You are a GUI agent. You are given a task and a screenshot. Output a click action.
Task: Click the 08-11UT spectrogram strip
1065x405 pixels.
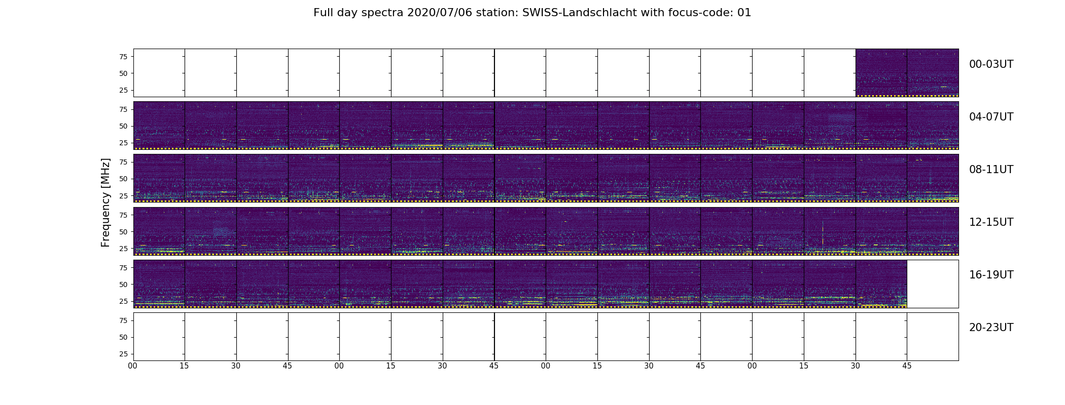click(546, 178)
